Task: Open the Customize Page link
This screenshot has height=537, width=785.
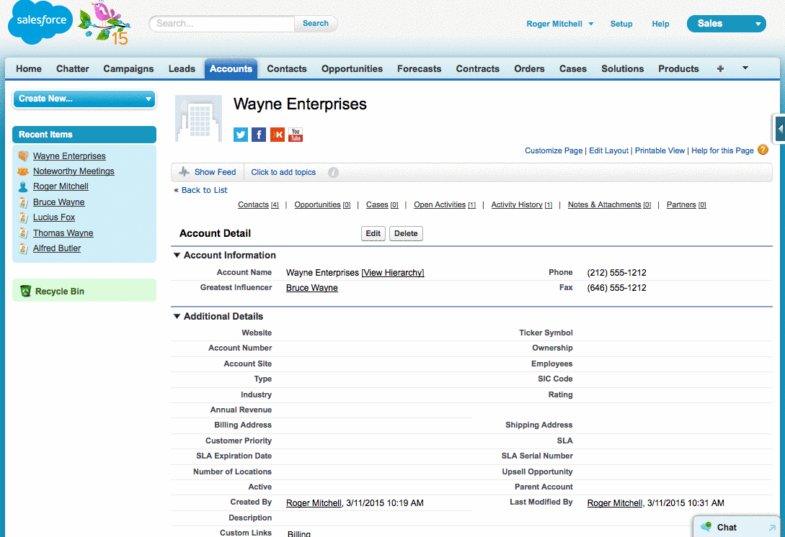Action: (x=554, y=150)
